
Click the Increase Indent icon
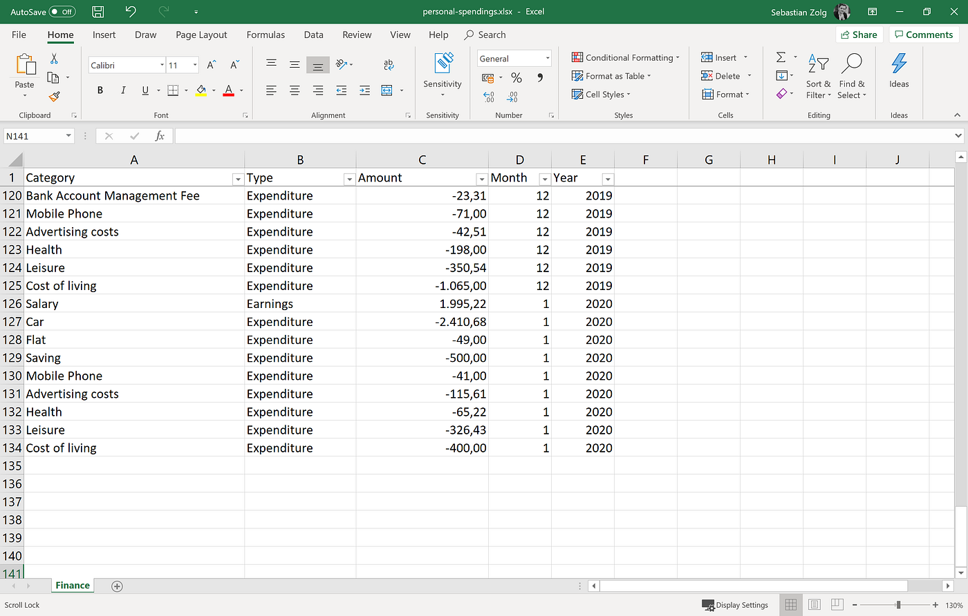coord(364,90)
